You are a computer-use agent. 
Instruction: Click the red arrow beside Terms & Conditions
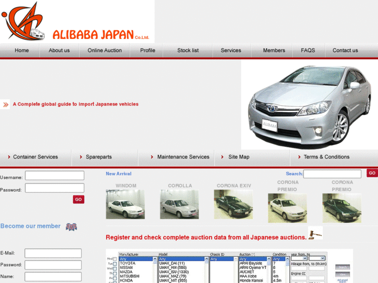299,157
